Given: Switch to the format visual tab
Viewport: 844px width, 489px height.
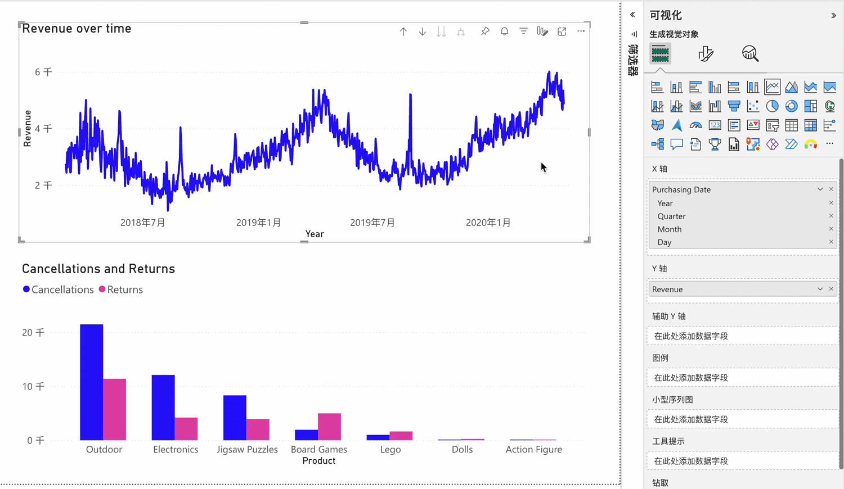Looking at the screenshot, I should pyautogui.click(x=705, y=54).
